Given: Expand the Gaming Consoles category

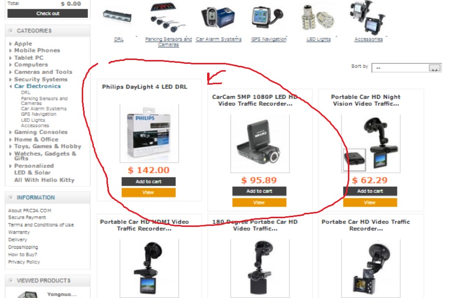Looking at the screenshot, I should pyautogui.click(x=11, y=132).
